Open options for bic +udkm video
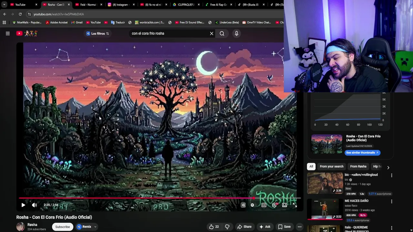The image size is (413, 232). click(392, 176)
